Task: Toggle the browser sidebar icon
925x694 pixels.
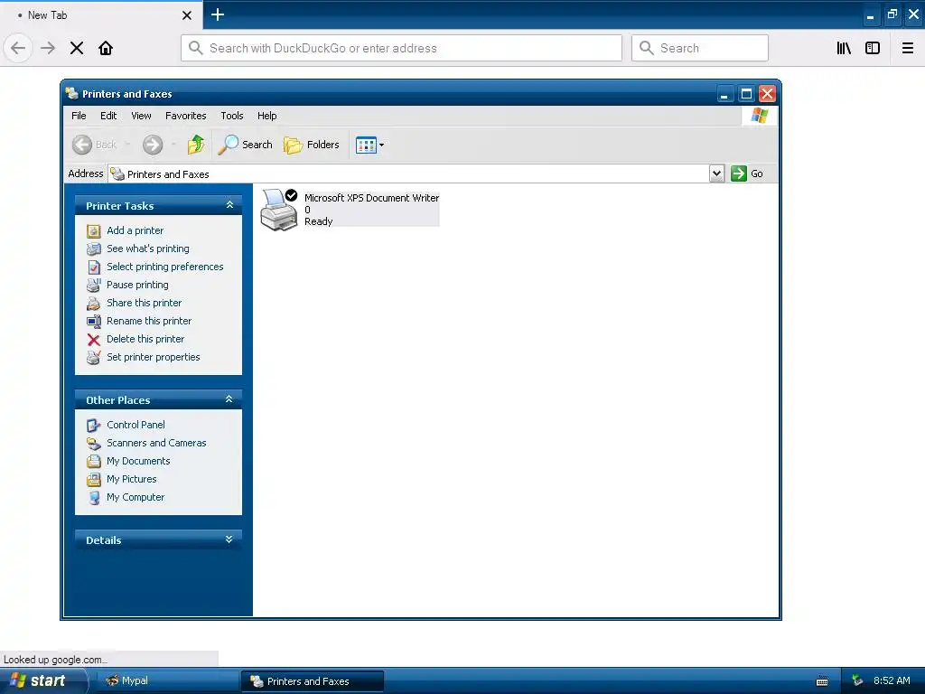Action: coord(873,49)
